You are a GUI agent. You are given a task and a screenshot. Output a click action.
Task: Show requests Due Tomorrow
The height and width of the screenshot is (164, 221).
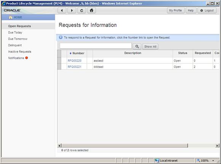click(x=18, y=39)
